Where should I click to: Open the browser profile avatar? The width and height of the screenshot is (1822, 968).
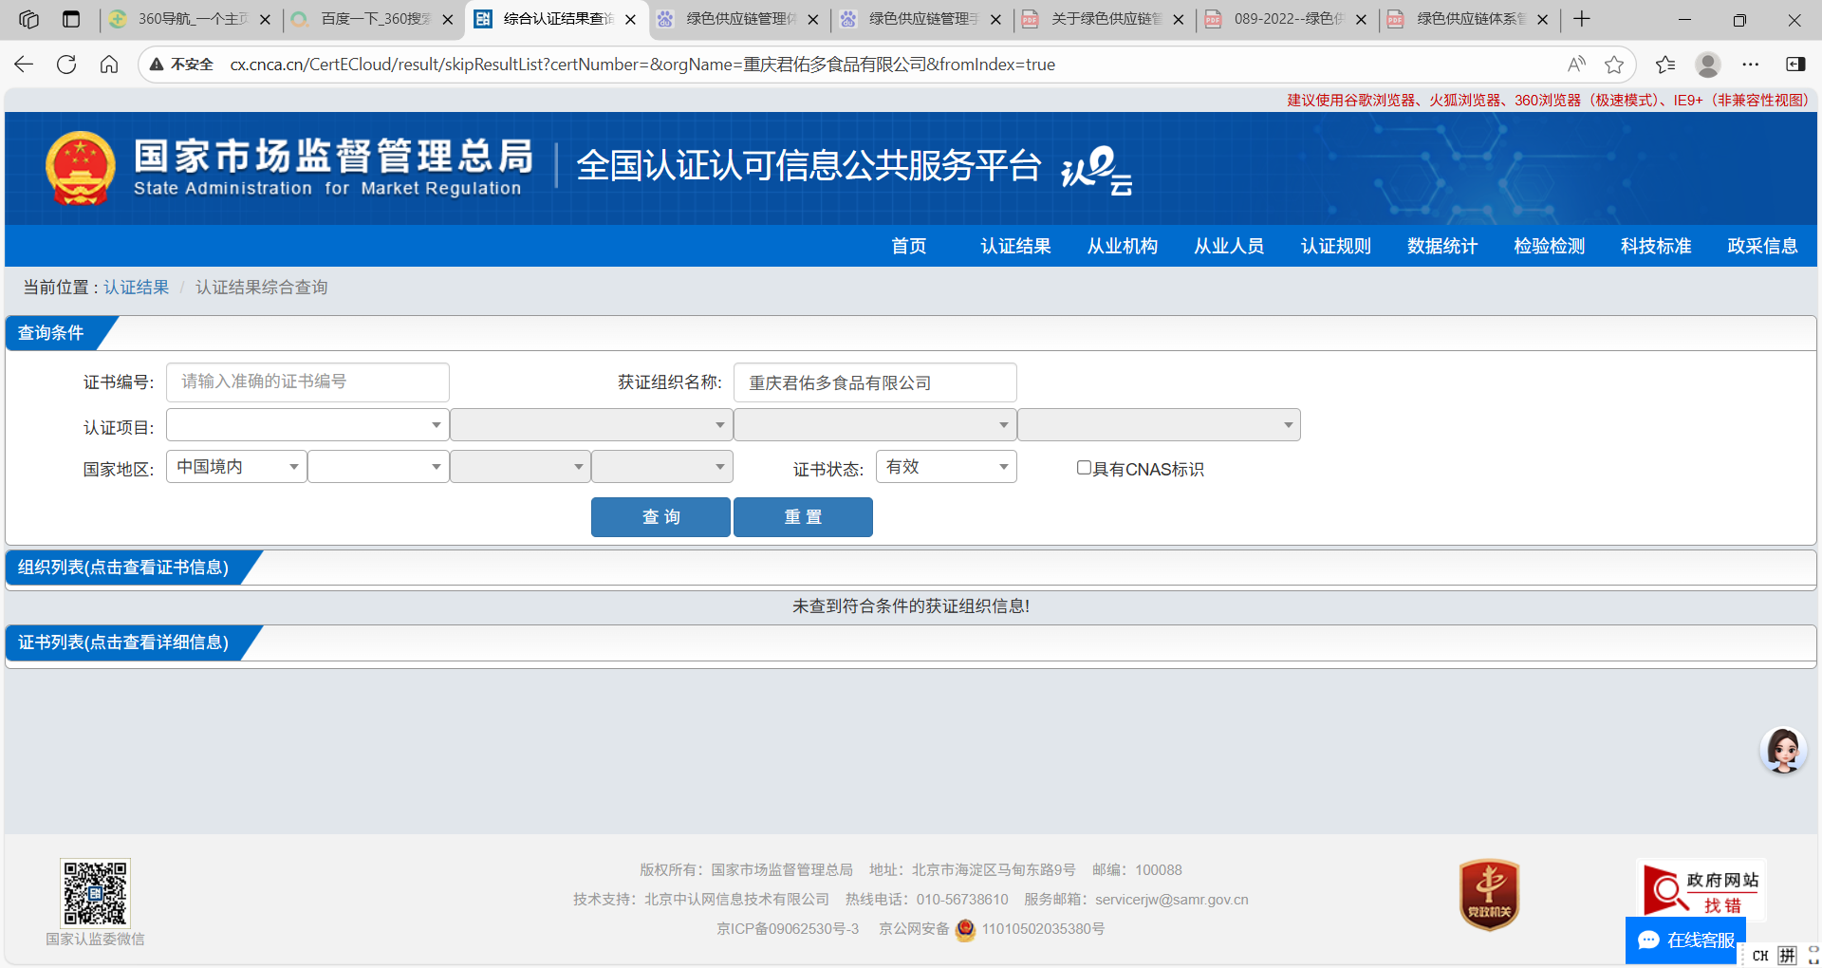(1708, 65)
